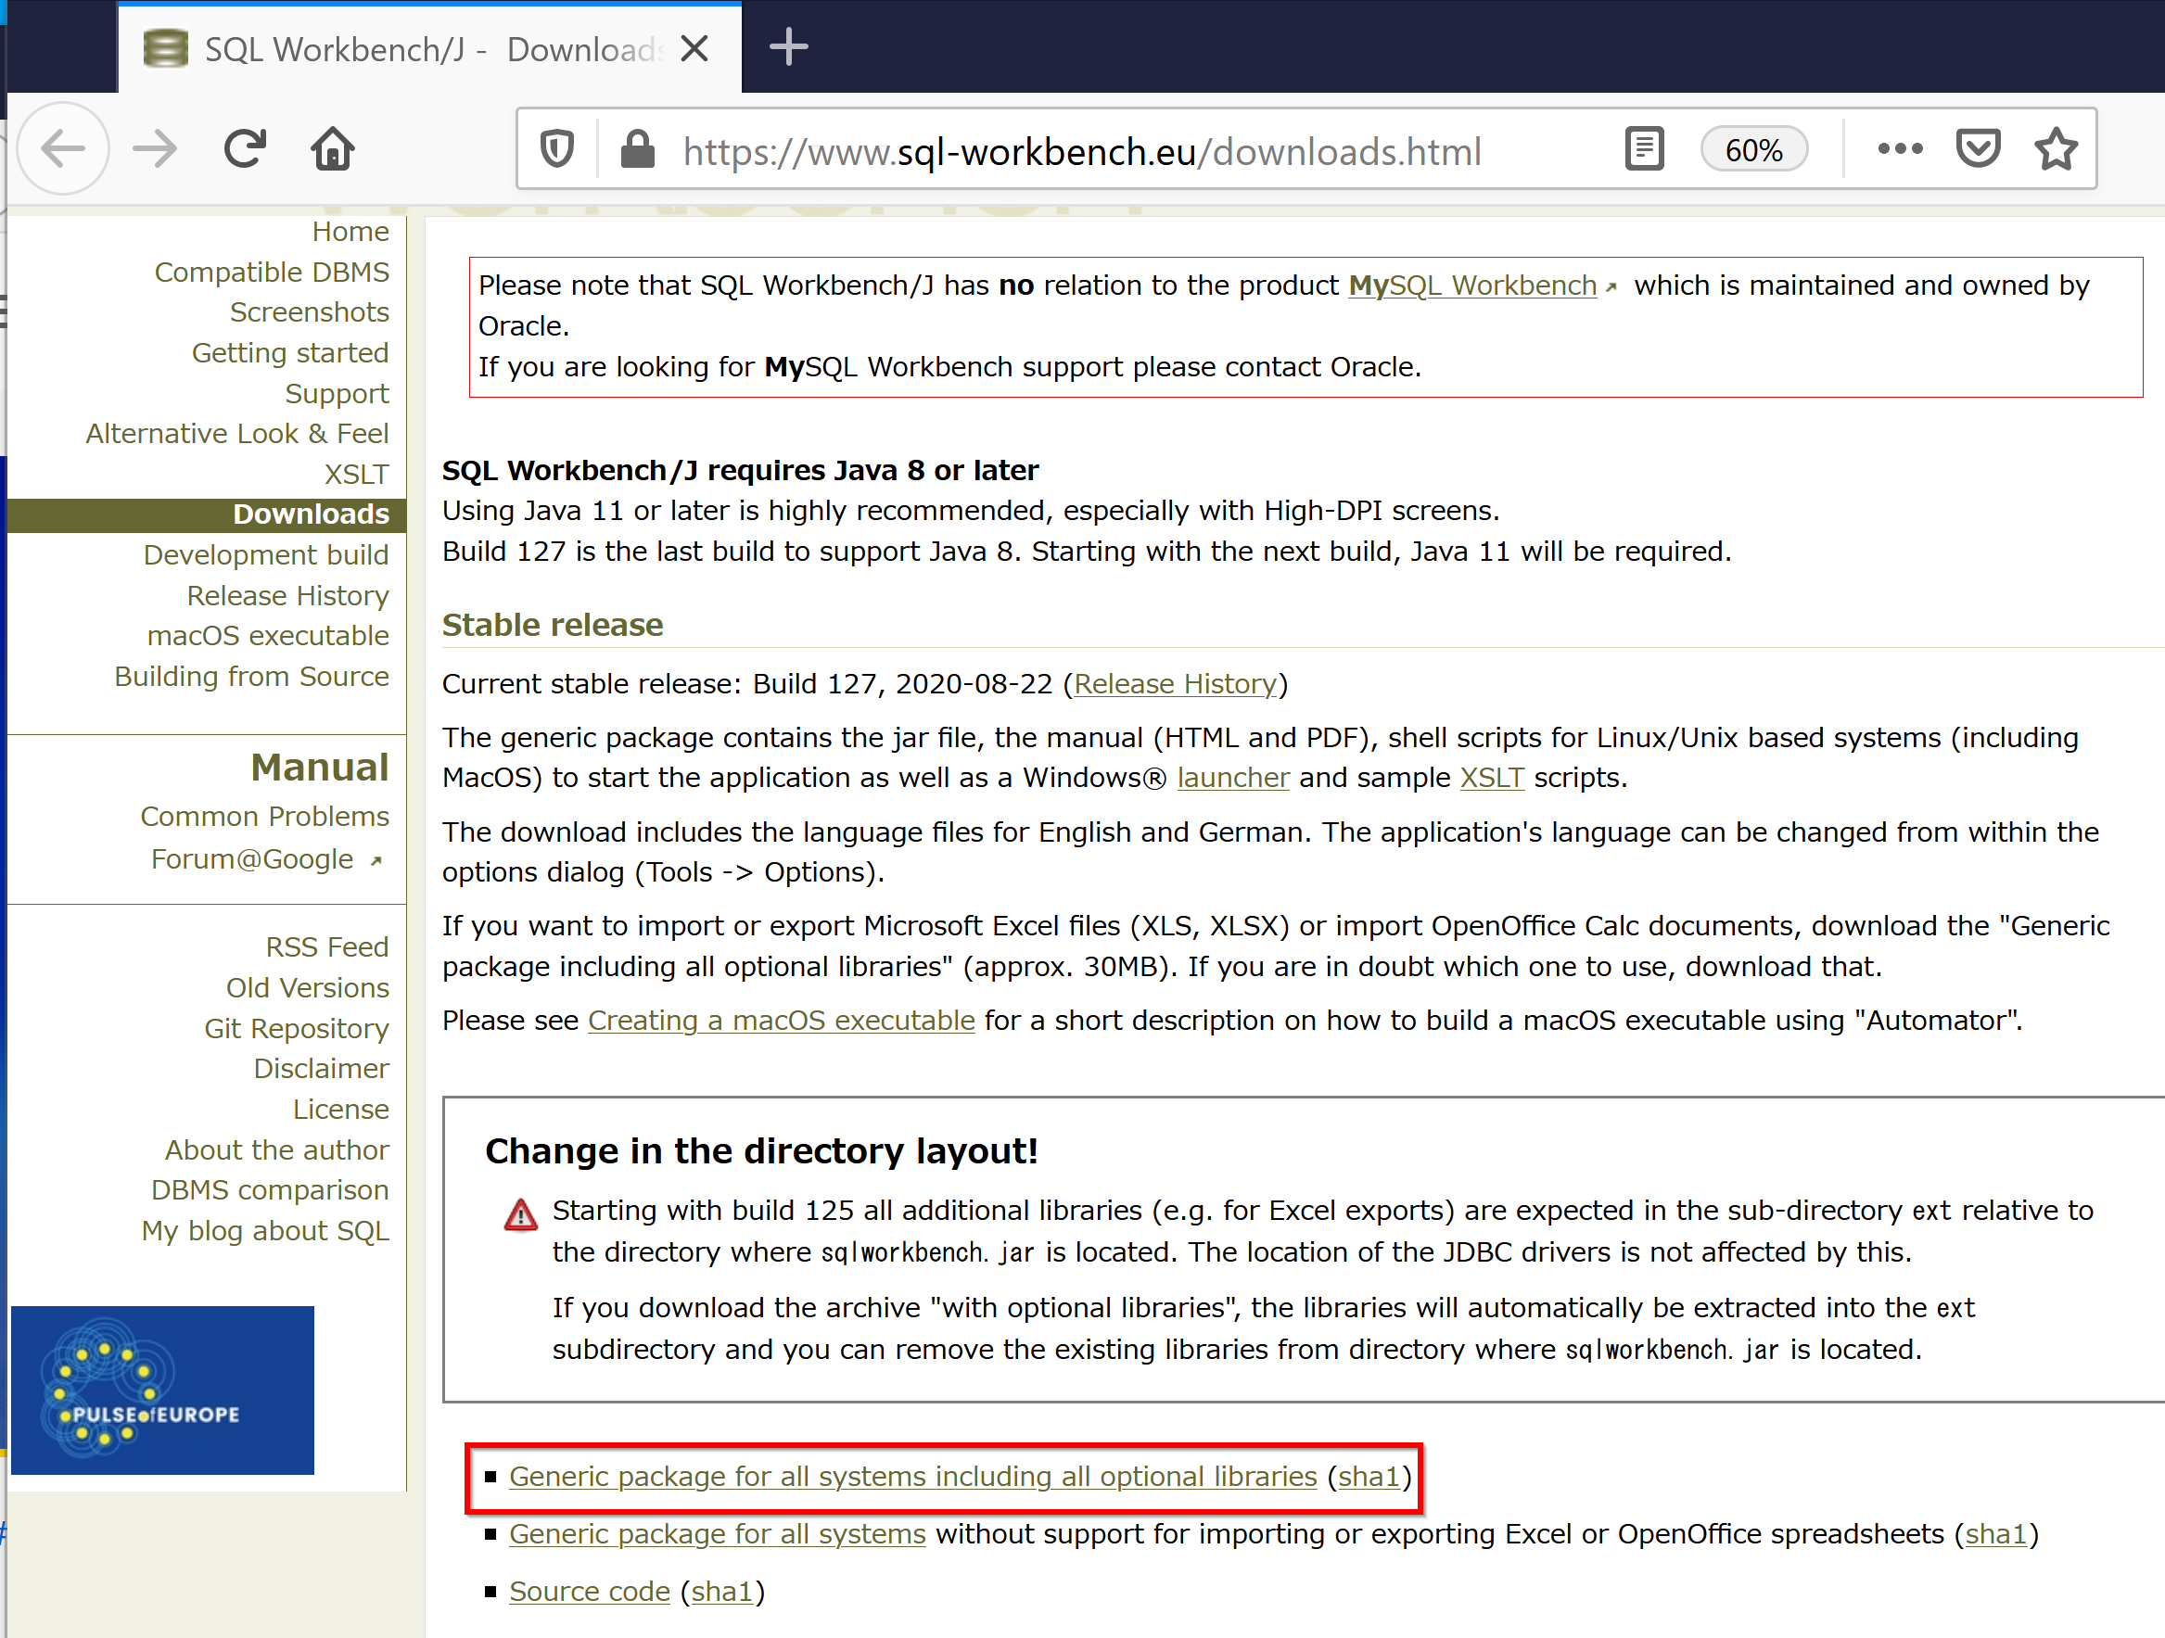
Task: Open Release History in sidebar
Action: [287, 596]
